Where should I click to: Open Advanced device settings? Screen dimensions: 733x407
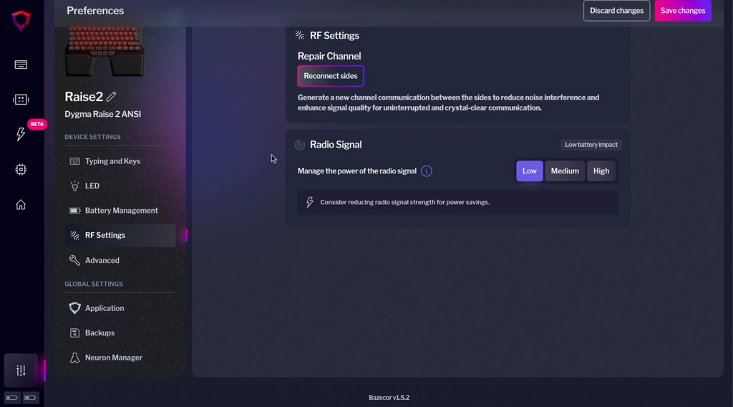pos(102,260)
